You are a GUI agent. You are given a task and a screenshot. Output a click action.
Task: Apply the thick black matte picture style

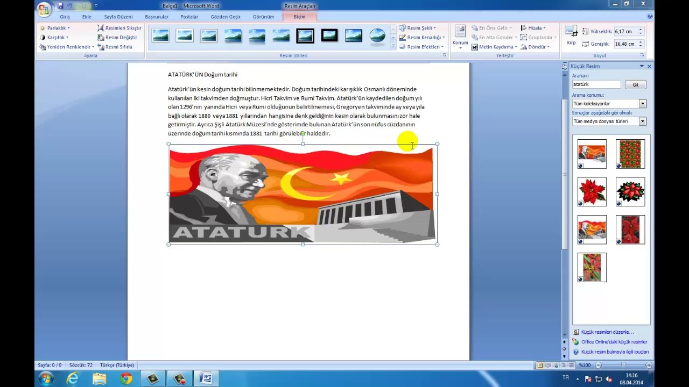329,36
